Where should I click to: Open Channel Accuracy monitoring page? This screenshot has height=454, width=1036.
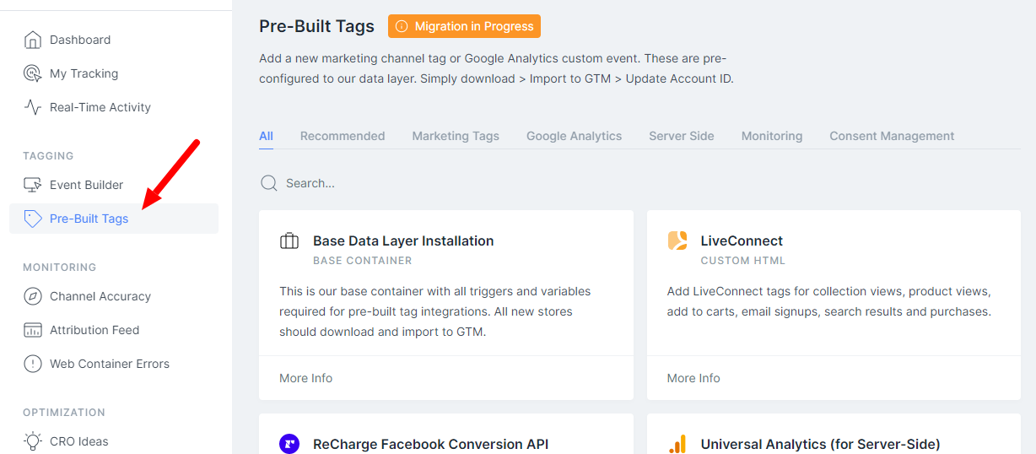pos(100,296)
